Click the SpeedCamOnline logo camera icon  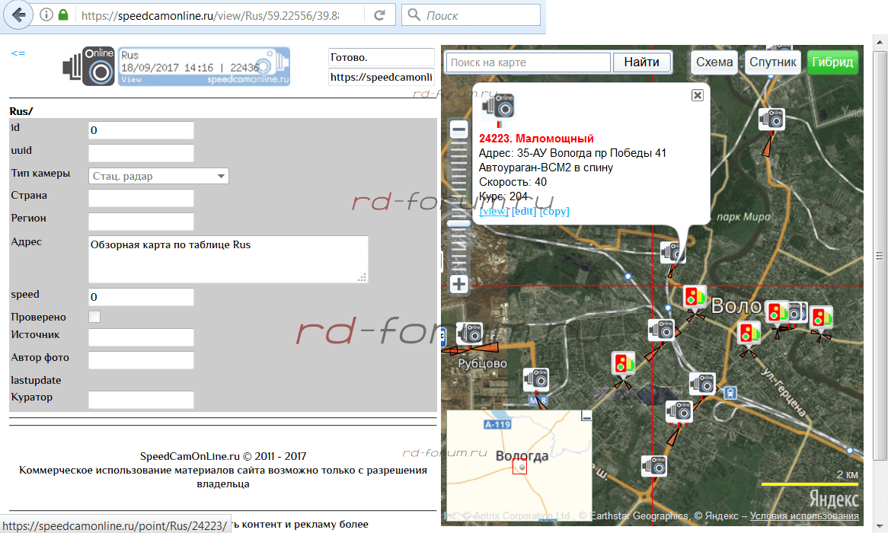click(x=88, y=67)
